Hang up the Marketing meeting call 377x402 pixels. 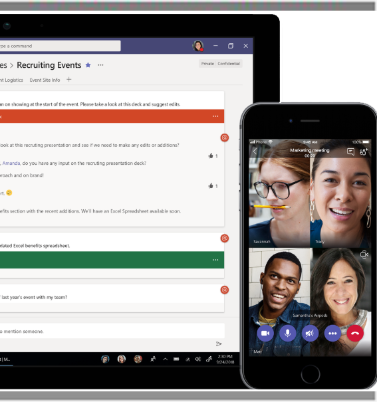[355, 333]
